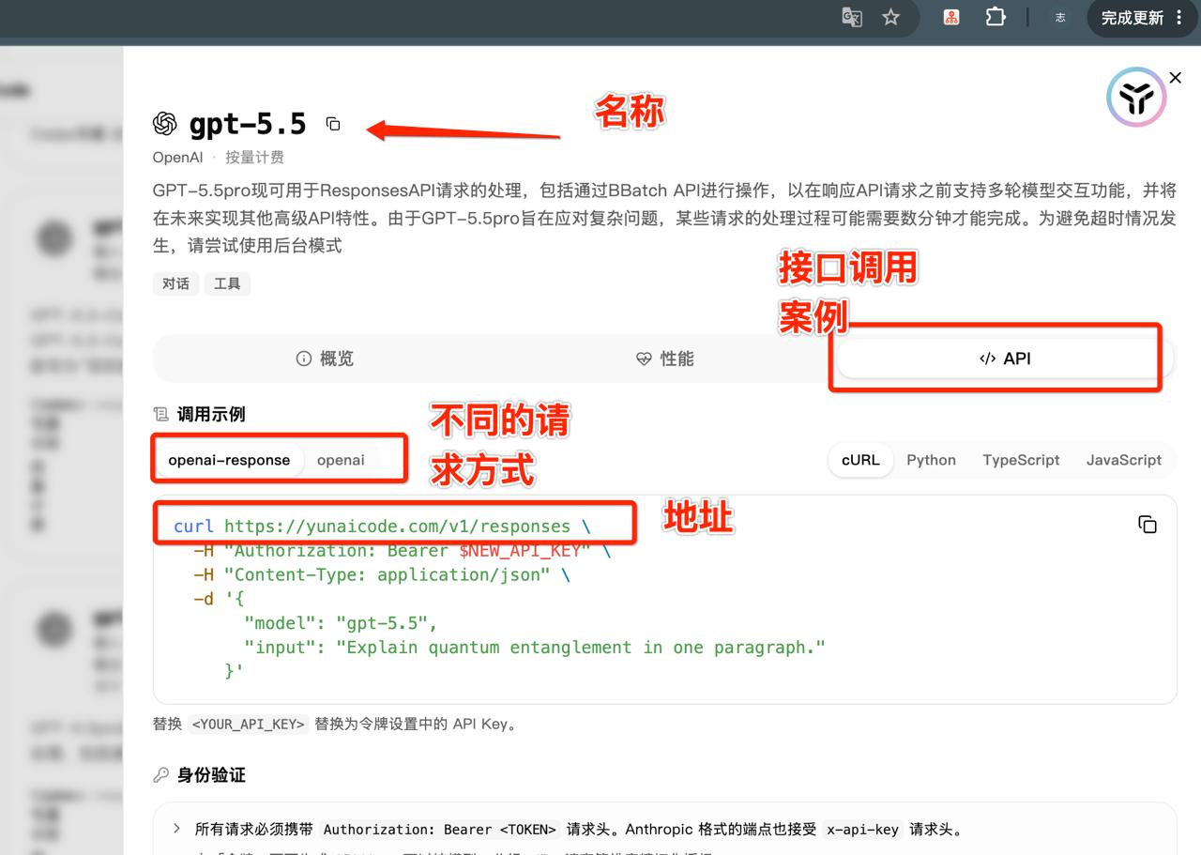1201x855 pixels.
Task: Click the browser translate page icon
Action: pyautogui.click(x=852, y=18)
